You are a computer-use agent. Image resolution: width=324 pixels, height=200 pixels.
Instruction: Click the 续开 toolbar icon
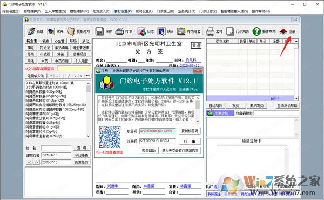tap(51, 31)
